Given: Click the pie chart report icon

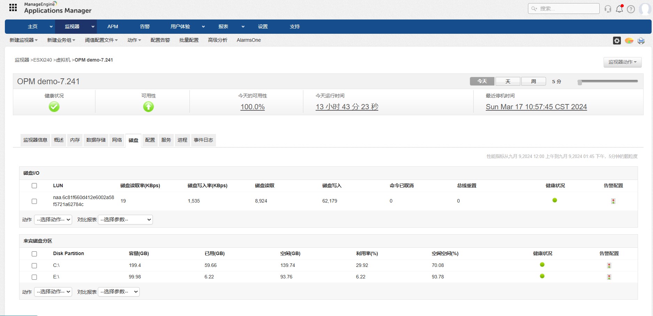Looking at the screenshot, I should click(629, 41).
